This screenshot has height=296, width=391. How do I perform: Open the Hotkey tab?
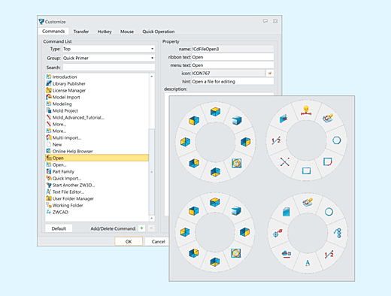tap(105, 32)
